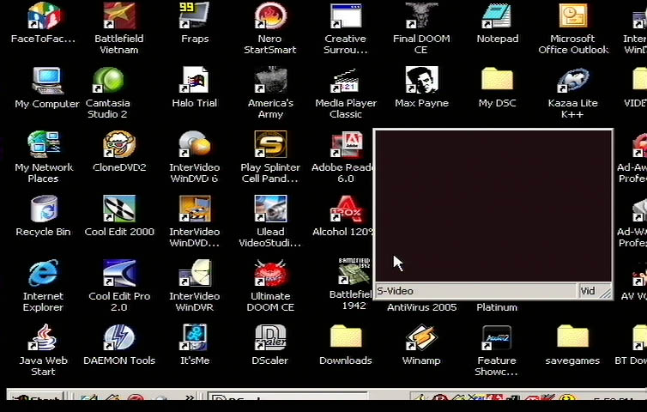Click the Cool Edit 2000 icon

pos(118,209)
